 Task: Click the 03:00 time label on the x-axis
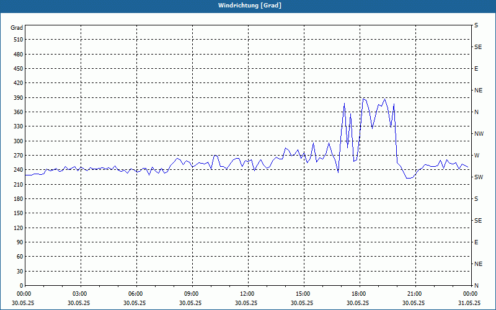(x=79, y=294)
